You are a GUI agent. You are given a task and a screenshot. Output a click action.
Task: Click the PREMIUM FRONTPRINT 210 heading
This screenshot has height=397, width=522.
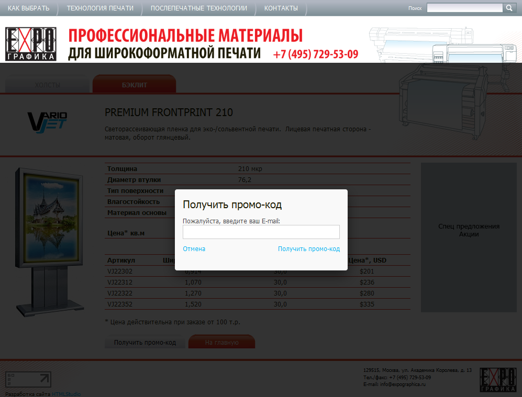[169, 112]
